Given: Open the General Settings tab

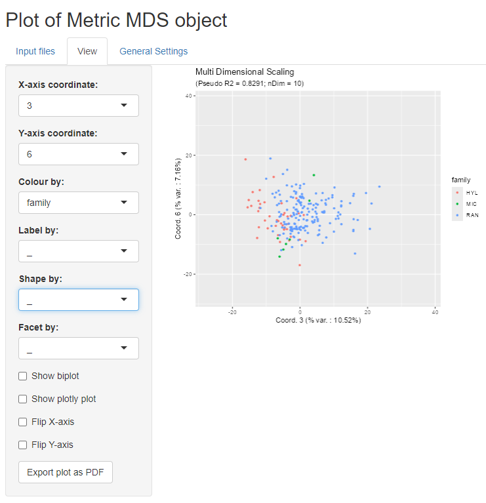Looking at the screenshot, I should (153, 51).
